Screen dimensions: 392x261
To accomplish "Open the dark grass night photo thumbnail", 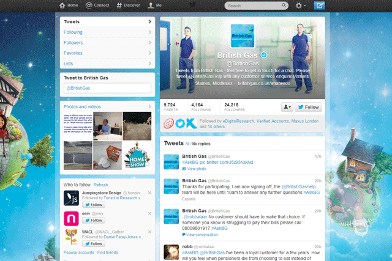I will pyautogui.click(x=137, y=126).
